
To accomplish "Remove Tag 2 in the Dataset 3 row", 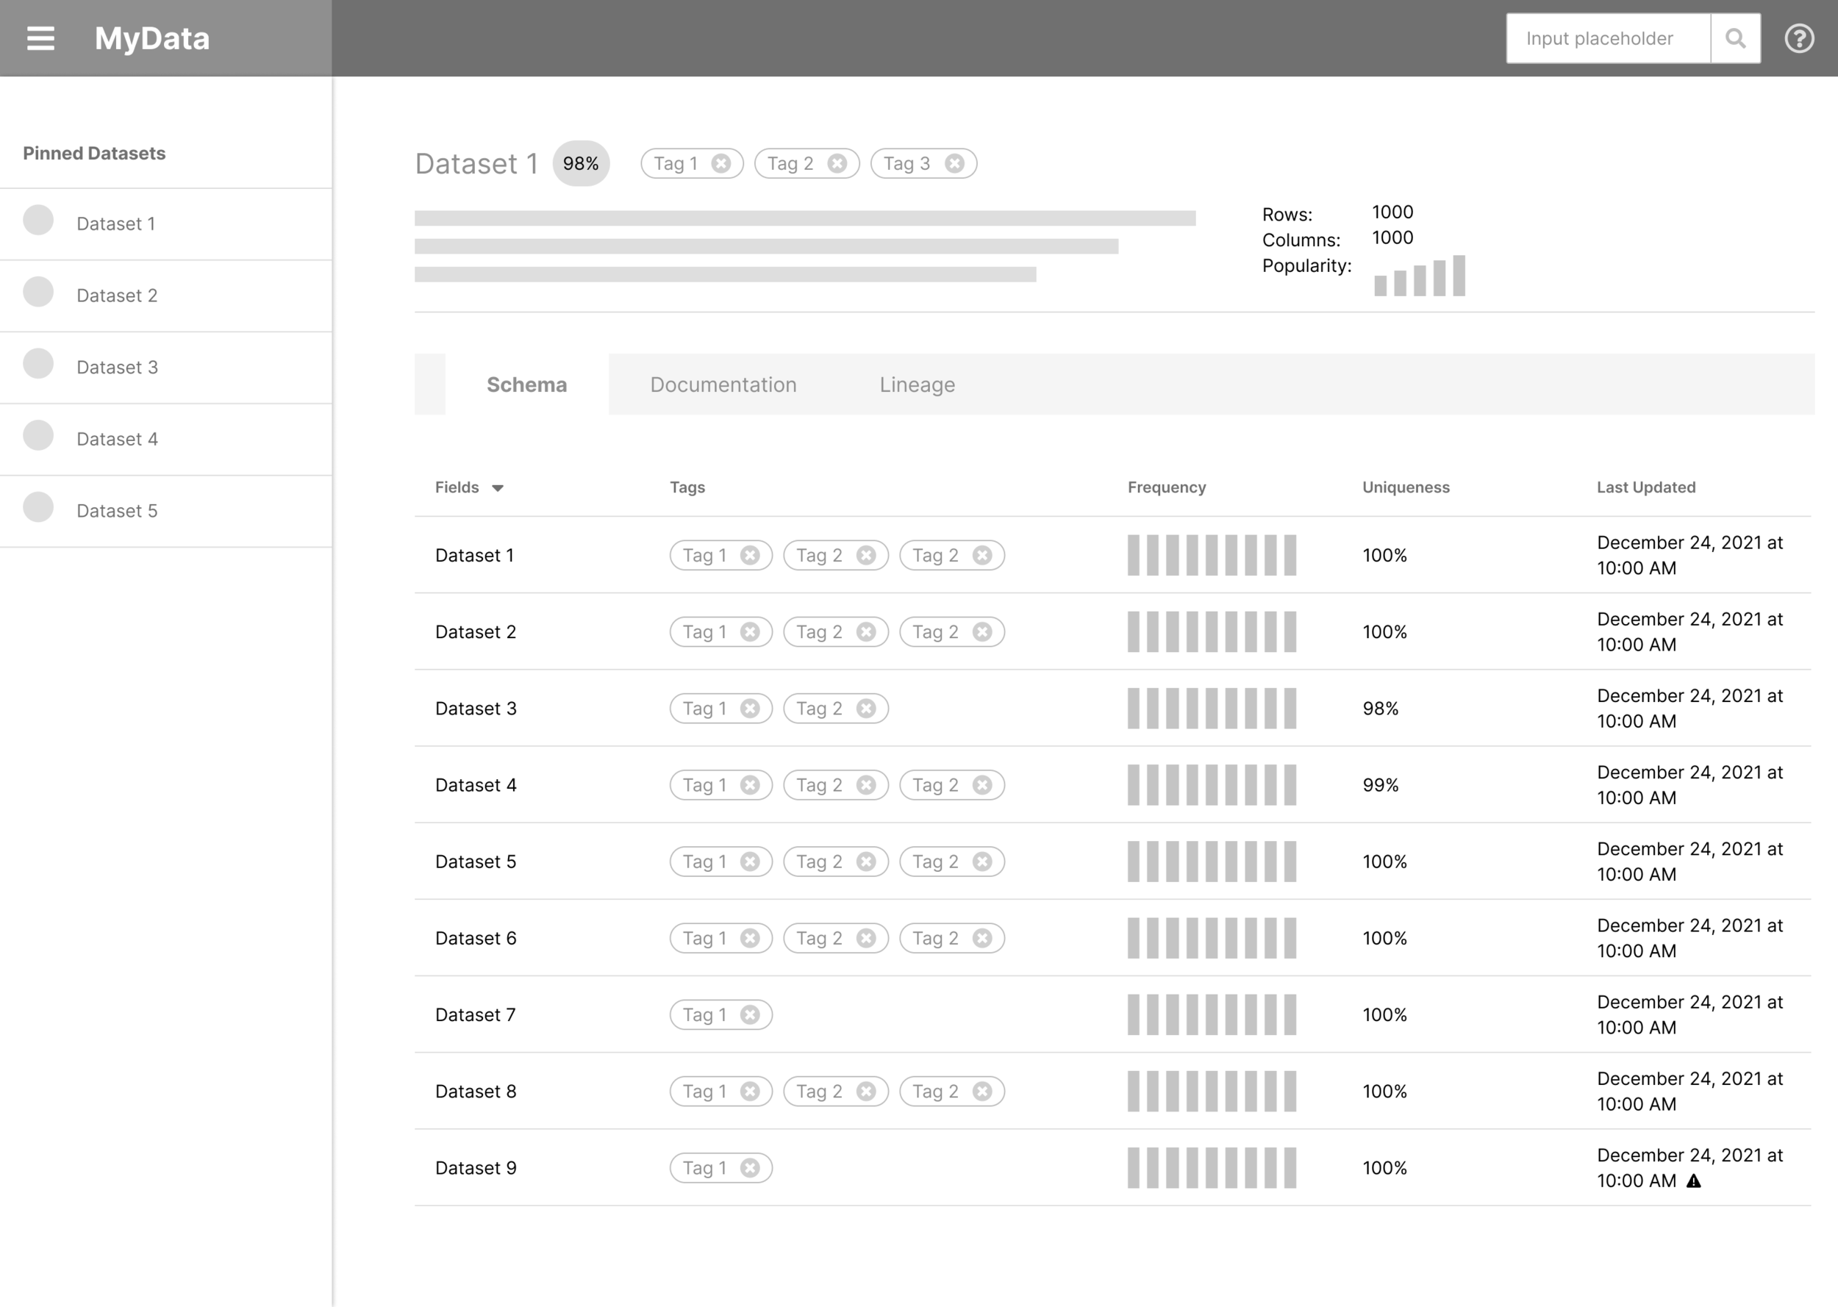I will click(x=866, y=708).
